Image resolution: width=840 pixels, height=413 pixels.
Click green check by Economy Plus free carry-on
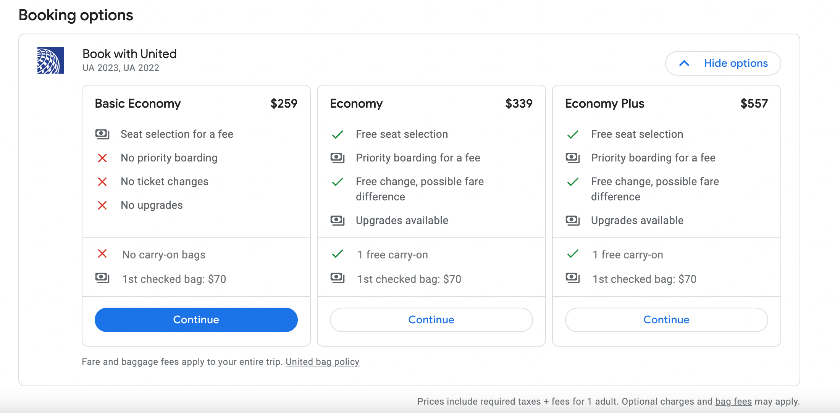point(573,254)
